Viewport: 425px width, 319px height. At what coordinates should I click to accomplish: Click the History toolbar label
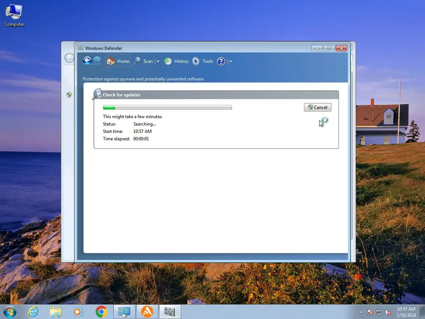(x=182, y=61)
